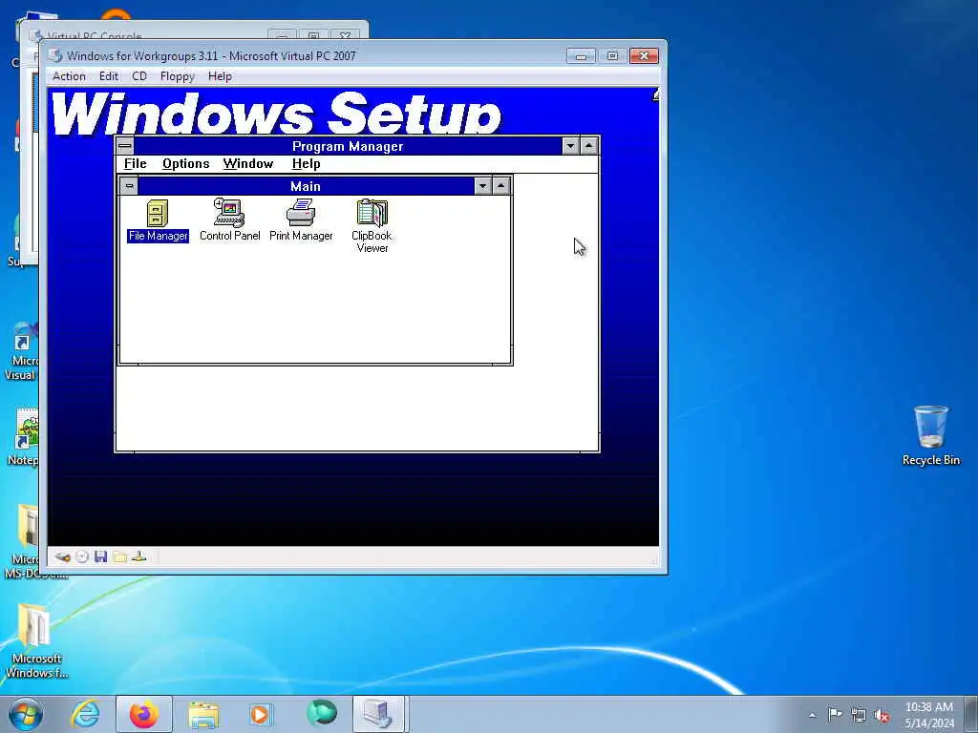Viewport: 978px width, 733px height.
Task: Click the CD drive status icon
Action: 82,556
